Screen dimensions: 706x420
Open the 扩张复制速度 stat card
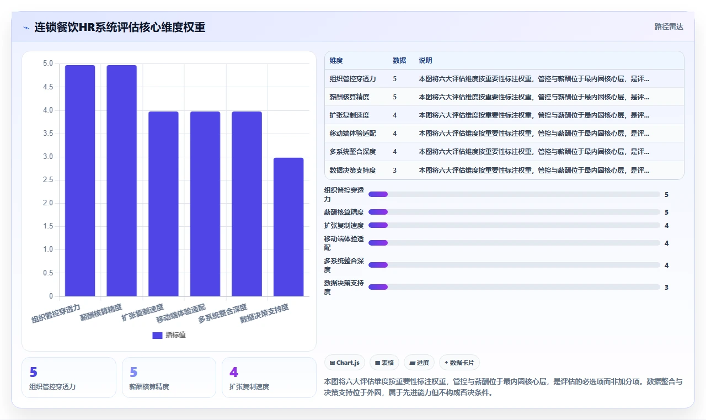269,378
